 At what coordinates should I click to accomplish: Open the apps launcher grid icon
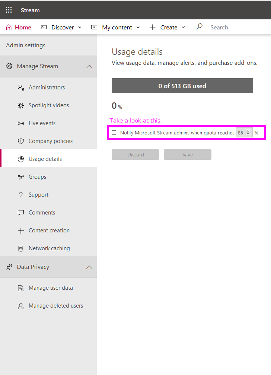(9, 10)
